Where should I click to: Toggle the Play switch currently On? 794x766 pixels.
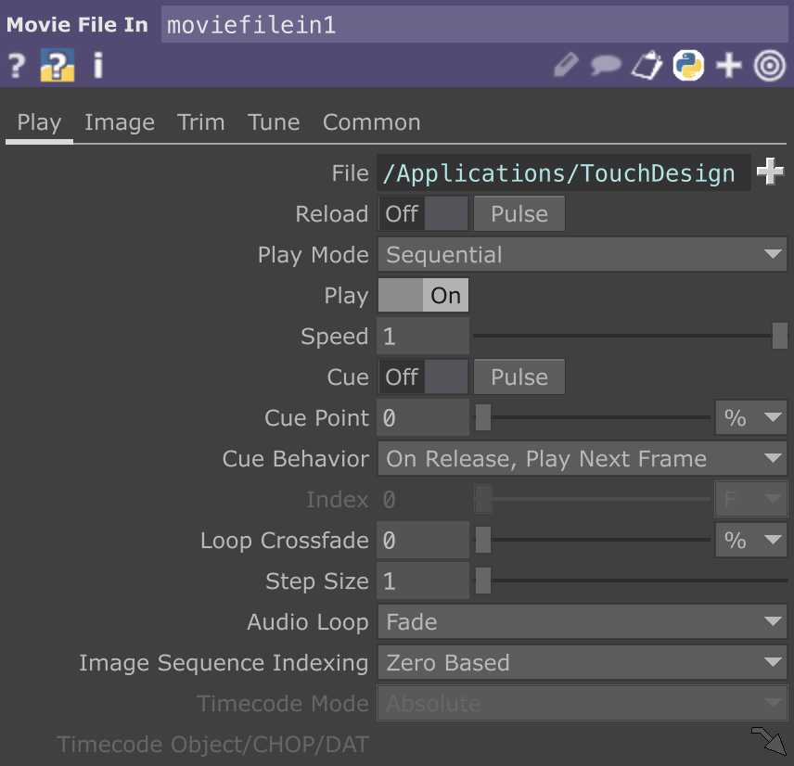pos(423,296)
